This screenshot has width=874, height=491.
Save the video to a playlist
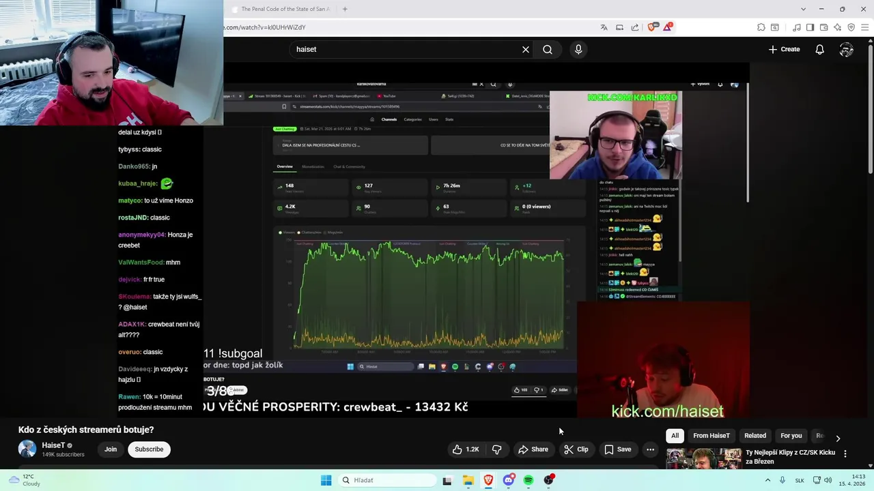coord(618,449)
